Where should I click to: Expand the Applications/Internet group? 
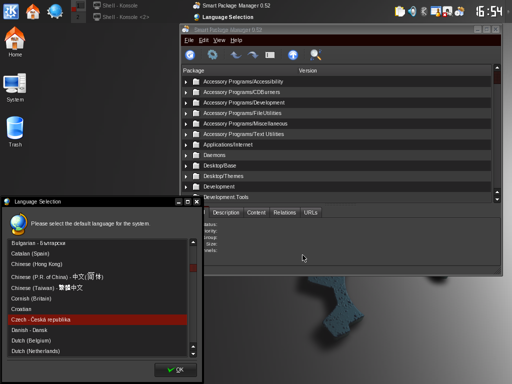pyautogui.click(x=186, y=145)
